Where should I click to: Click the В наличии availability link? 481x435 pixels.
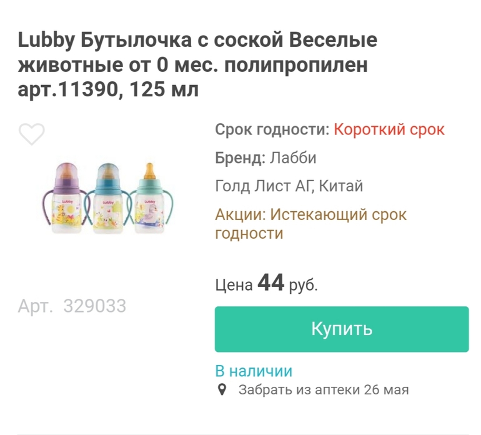click(x=254, y=371)
